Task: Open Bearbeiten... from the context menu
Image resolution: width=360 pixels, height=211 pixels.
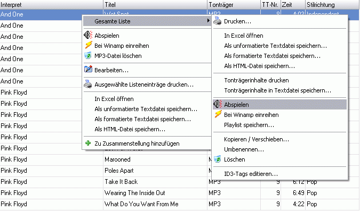Action: coord(147,70)
